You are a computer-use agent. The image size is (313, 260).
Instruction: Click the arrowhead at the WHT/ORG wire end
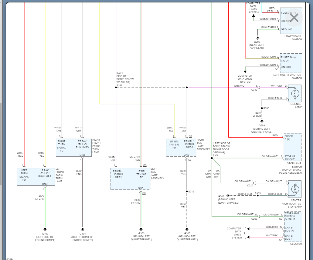(x=248, y=229)
